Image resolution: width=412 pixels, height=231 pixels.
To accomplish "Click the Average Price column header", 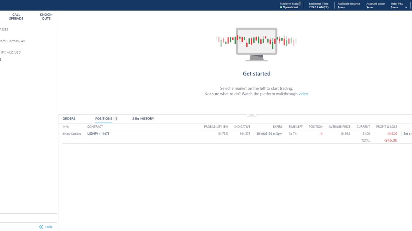I will [339, 127].
